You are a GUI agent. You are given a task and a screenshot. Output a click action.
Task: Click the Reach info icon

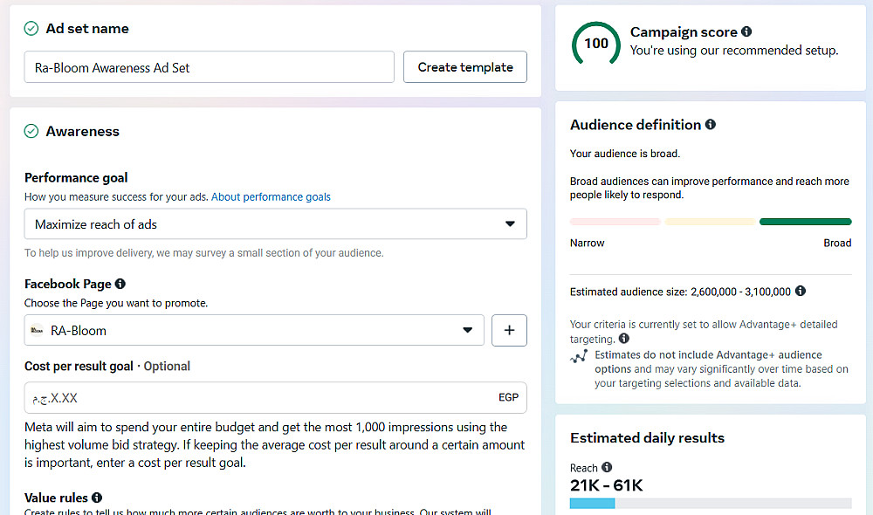[607, 468]
